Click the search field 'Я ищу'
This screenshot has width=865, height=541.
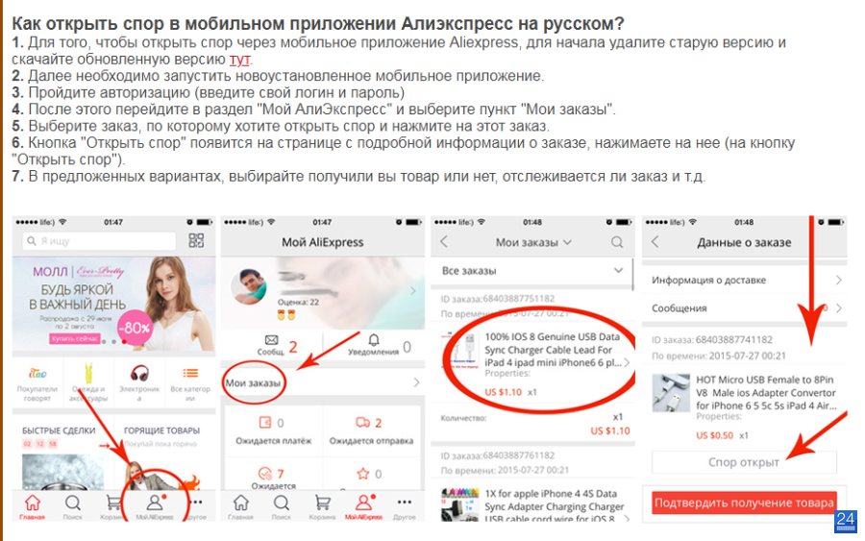click(x=99, y=241)
